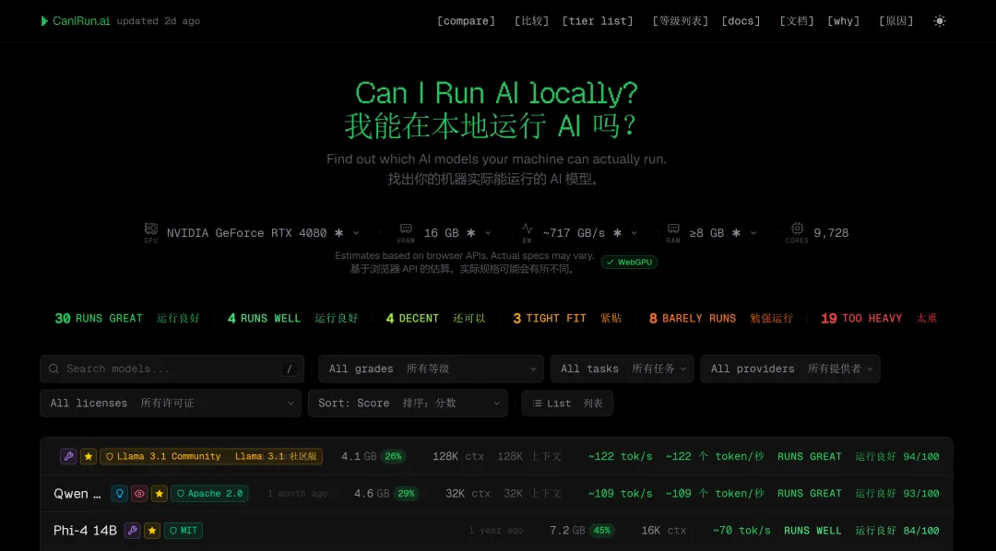The width and height of the screenshot is (996, 551).
Task: Click the 84/100 score text
Action: [921, 530]
